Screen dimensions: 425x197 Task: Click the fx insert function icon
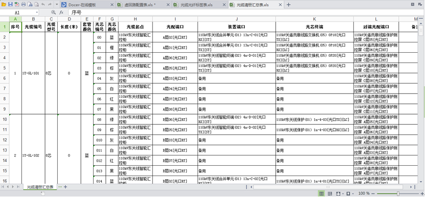pos(61,12)
